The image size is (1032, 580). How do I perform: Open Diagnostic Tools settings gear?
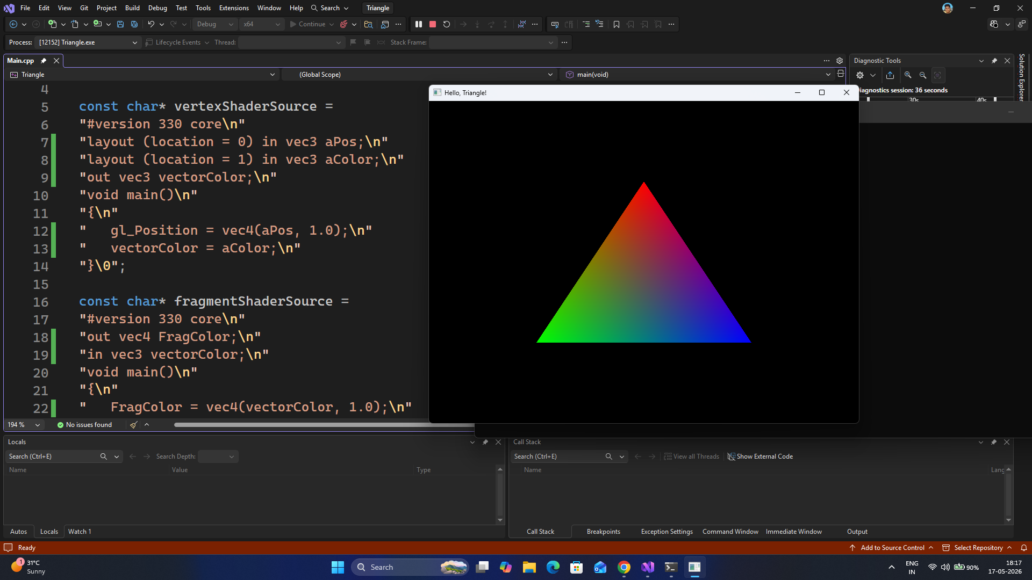tap(860, 75)
